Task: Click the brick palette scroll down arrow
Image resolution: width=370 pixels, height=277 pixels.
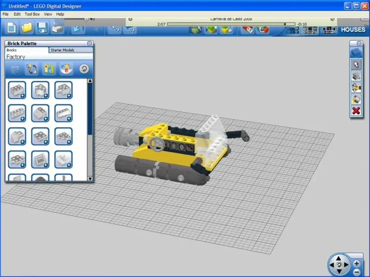Action: [90, 178]
